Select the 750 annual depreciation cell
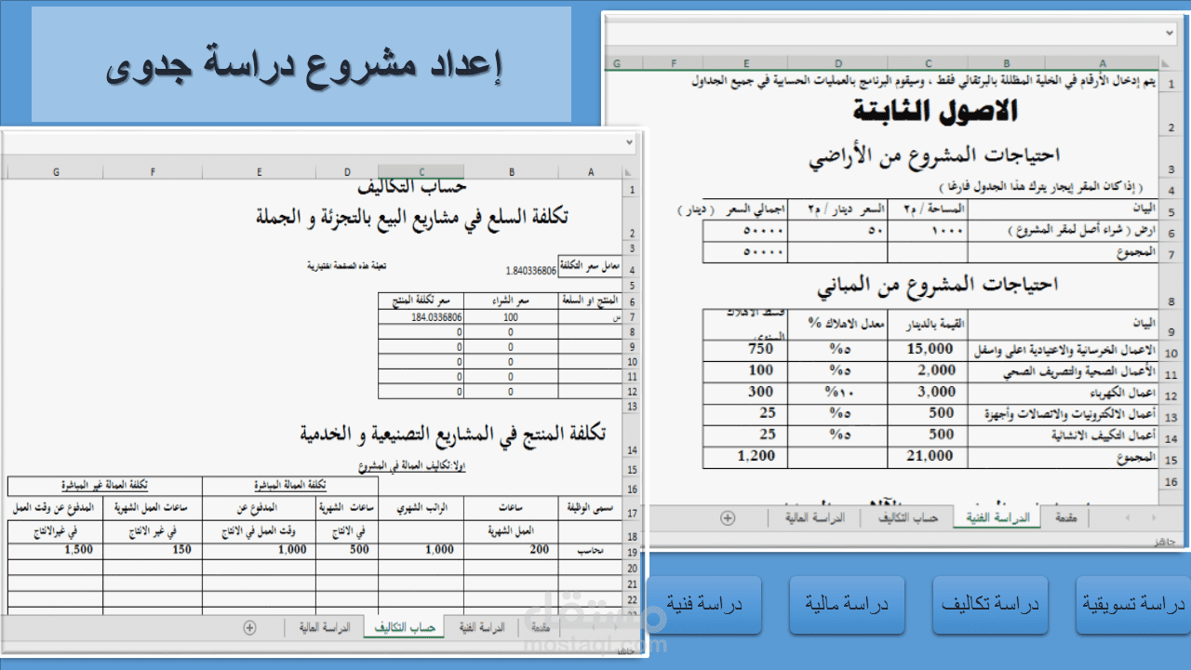The width and height of the screenshot is (1191, 670). point(746,350)
